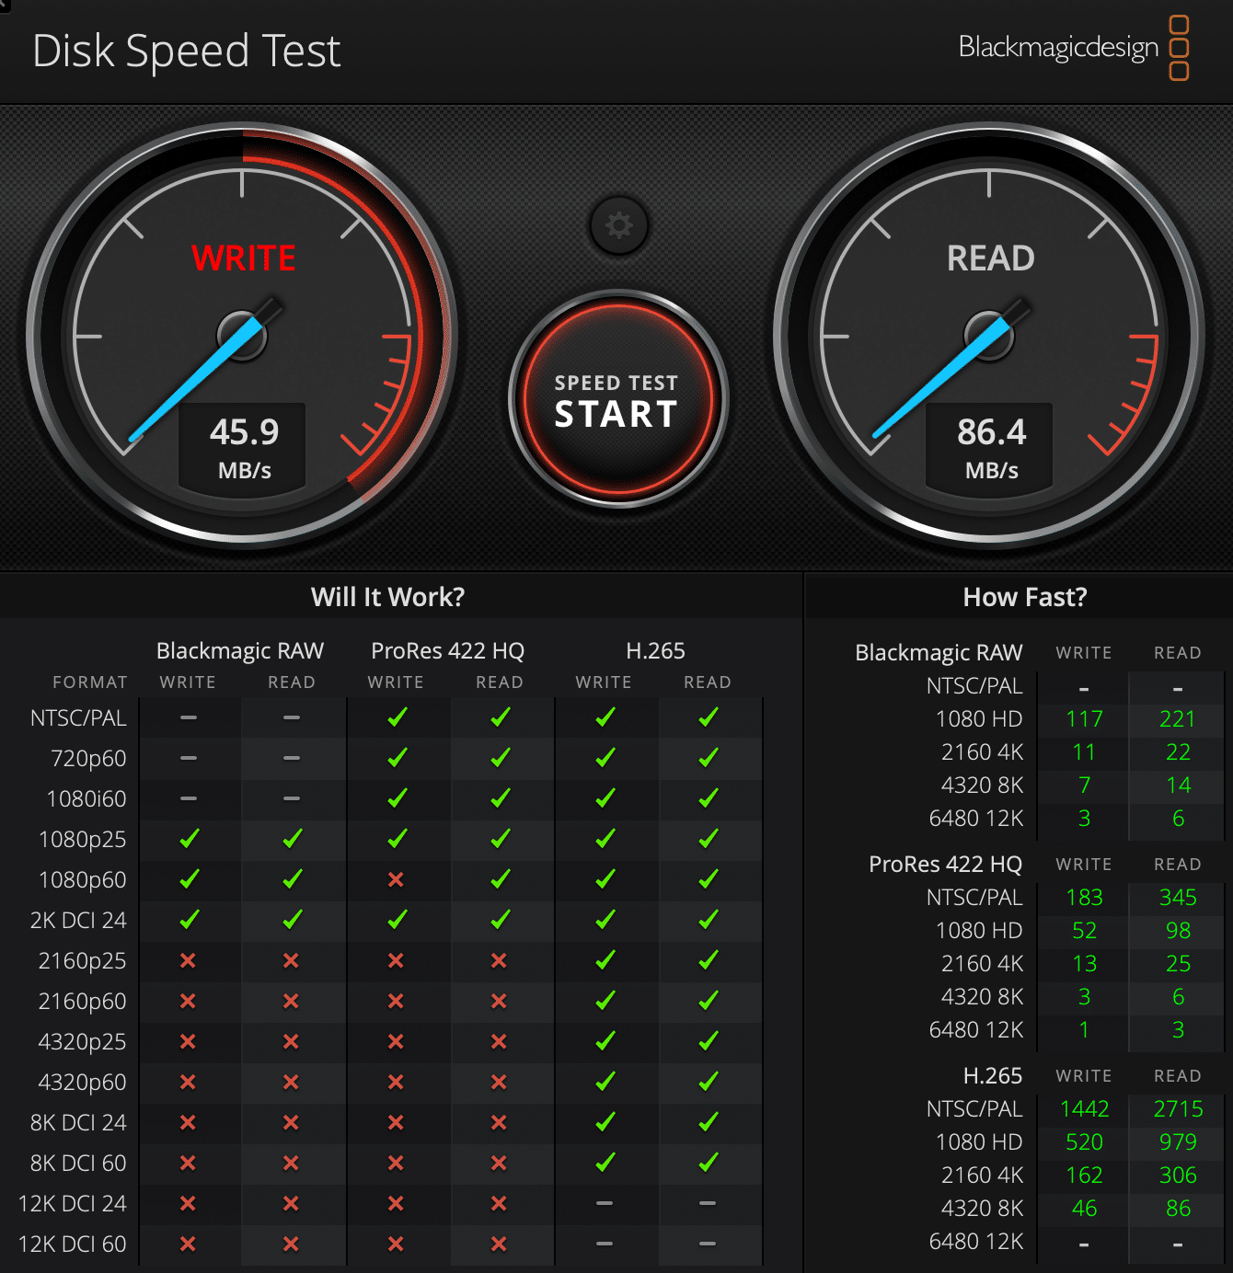
Task: Click the red X for 8K DCI 60 ProRes write
Action: click(396, 1163)
